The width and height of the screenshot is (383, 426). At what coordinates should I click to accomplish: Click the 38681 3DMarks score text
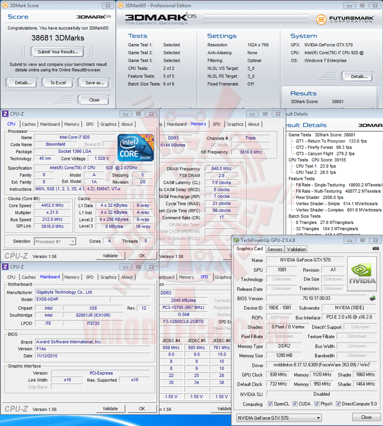pyautogui.click(x=58, y=38)
